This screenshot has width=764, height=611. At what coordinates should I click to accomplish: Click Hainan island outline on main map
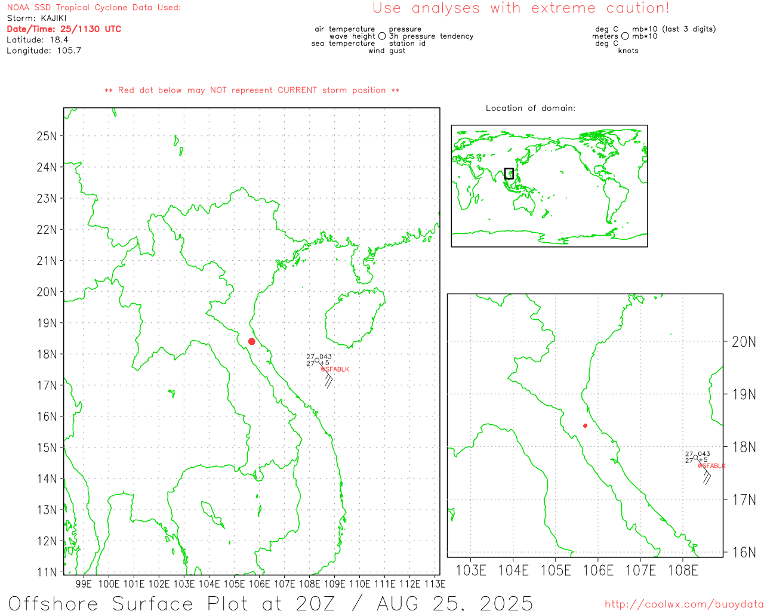355,319
